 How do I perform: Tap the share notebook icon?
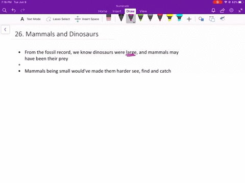click(x=222, y=10)
